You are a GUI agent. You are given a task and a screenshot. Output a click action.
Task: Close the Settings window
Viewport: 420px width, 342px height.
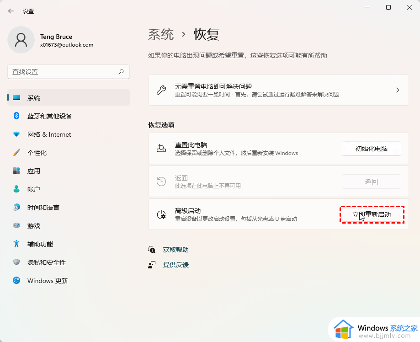pyautogui.click(x=409, y=7)
